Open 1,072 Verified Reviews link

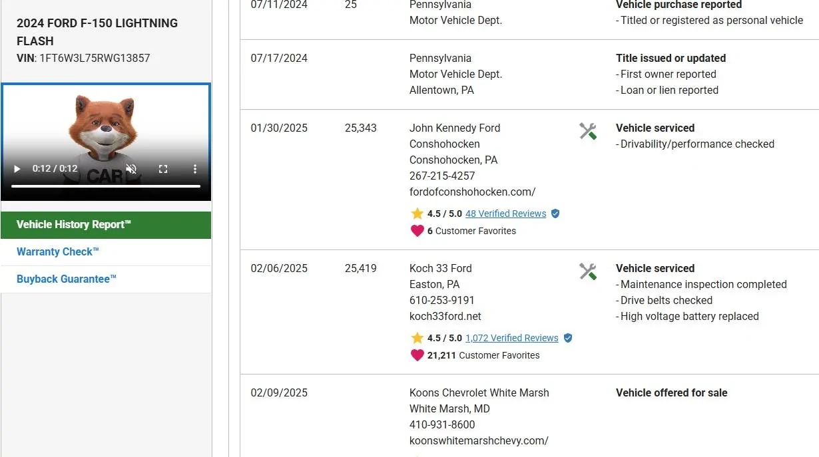[x=511, y=338]
